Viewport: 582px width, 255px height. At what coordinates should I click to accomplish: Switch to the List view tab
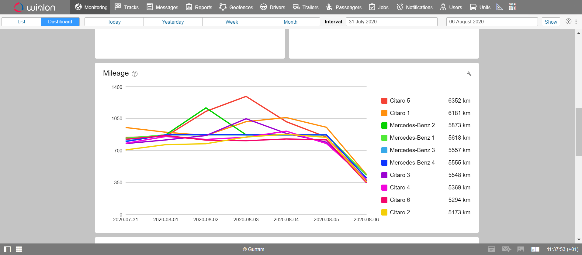(x=21, y=22)
